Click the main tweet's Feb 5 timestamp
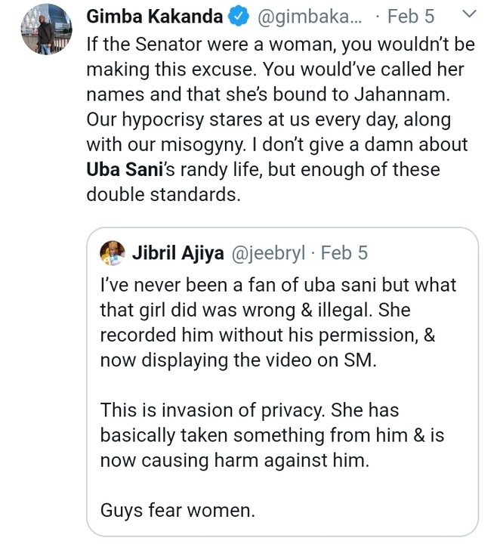Screen dimensions: 500x544 [412, 17]
